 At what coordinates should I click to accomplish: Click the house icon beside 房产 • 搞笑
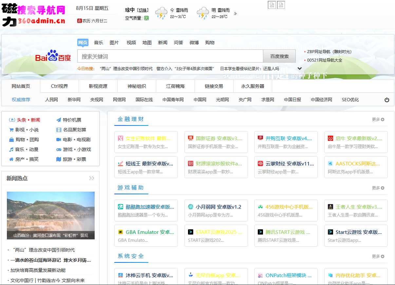(x=12, y=159)
